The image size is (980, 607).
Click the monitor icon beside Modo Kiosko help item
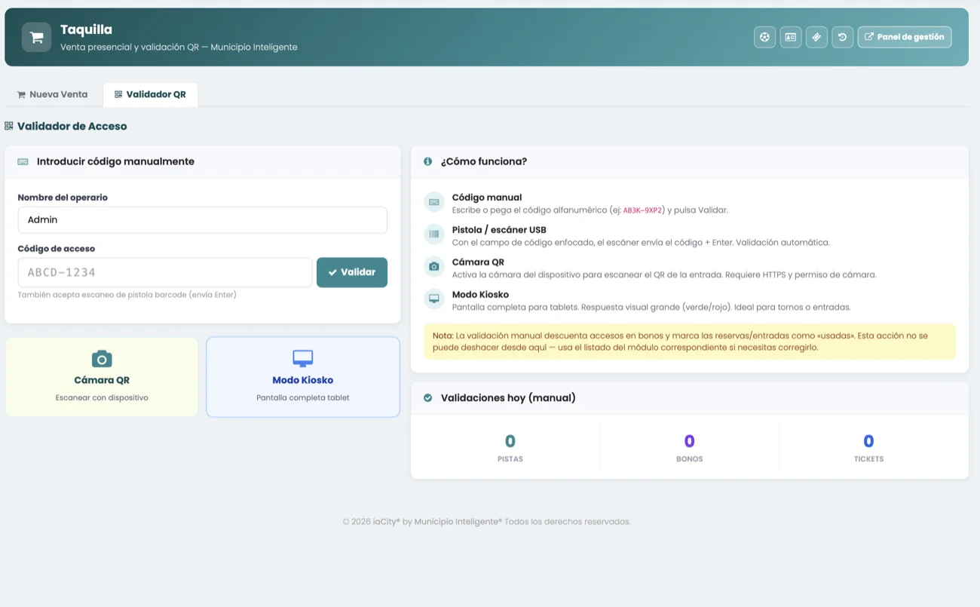[x=434, y=299]
